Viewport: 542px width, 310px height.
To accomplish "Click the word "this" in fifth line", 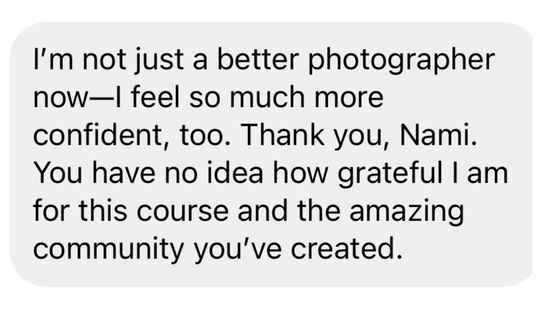I will 103,211.
